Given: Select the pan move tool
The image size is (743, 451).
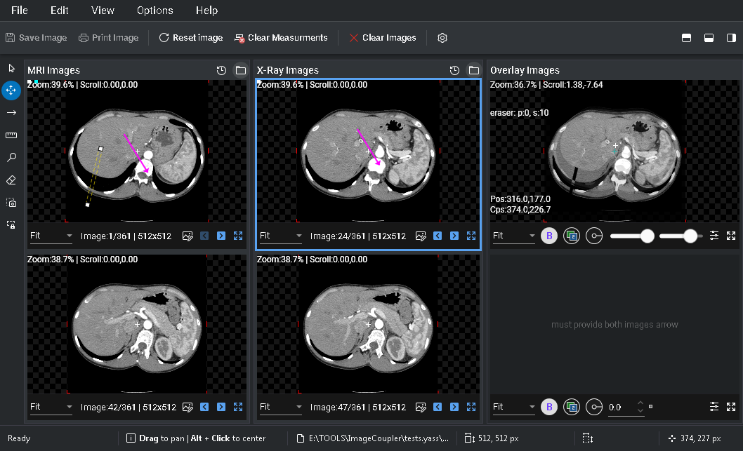Looking at the screenshot, I should click(11, 90).
